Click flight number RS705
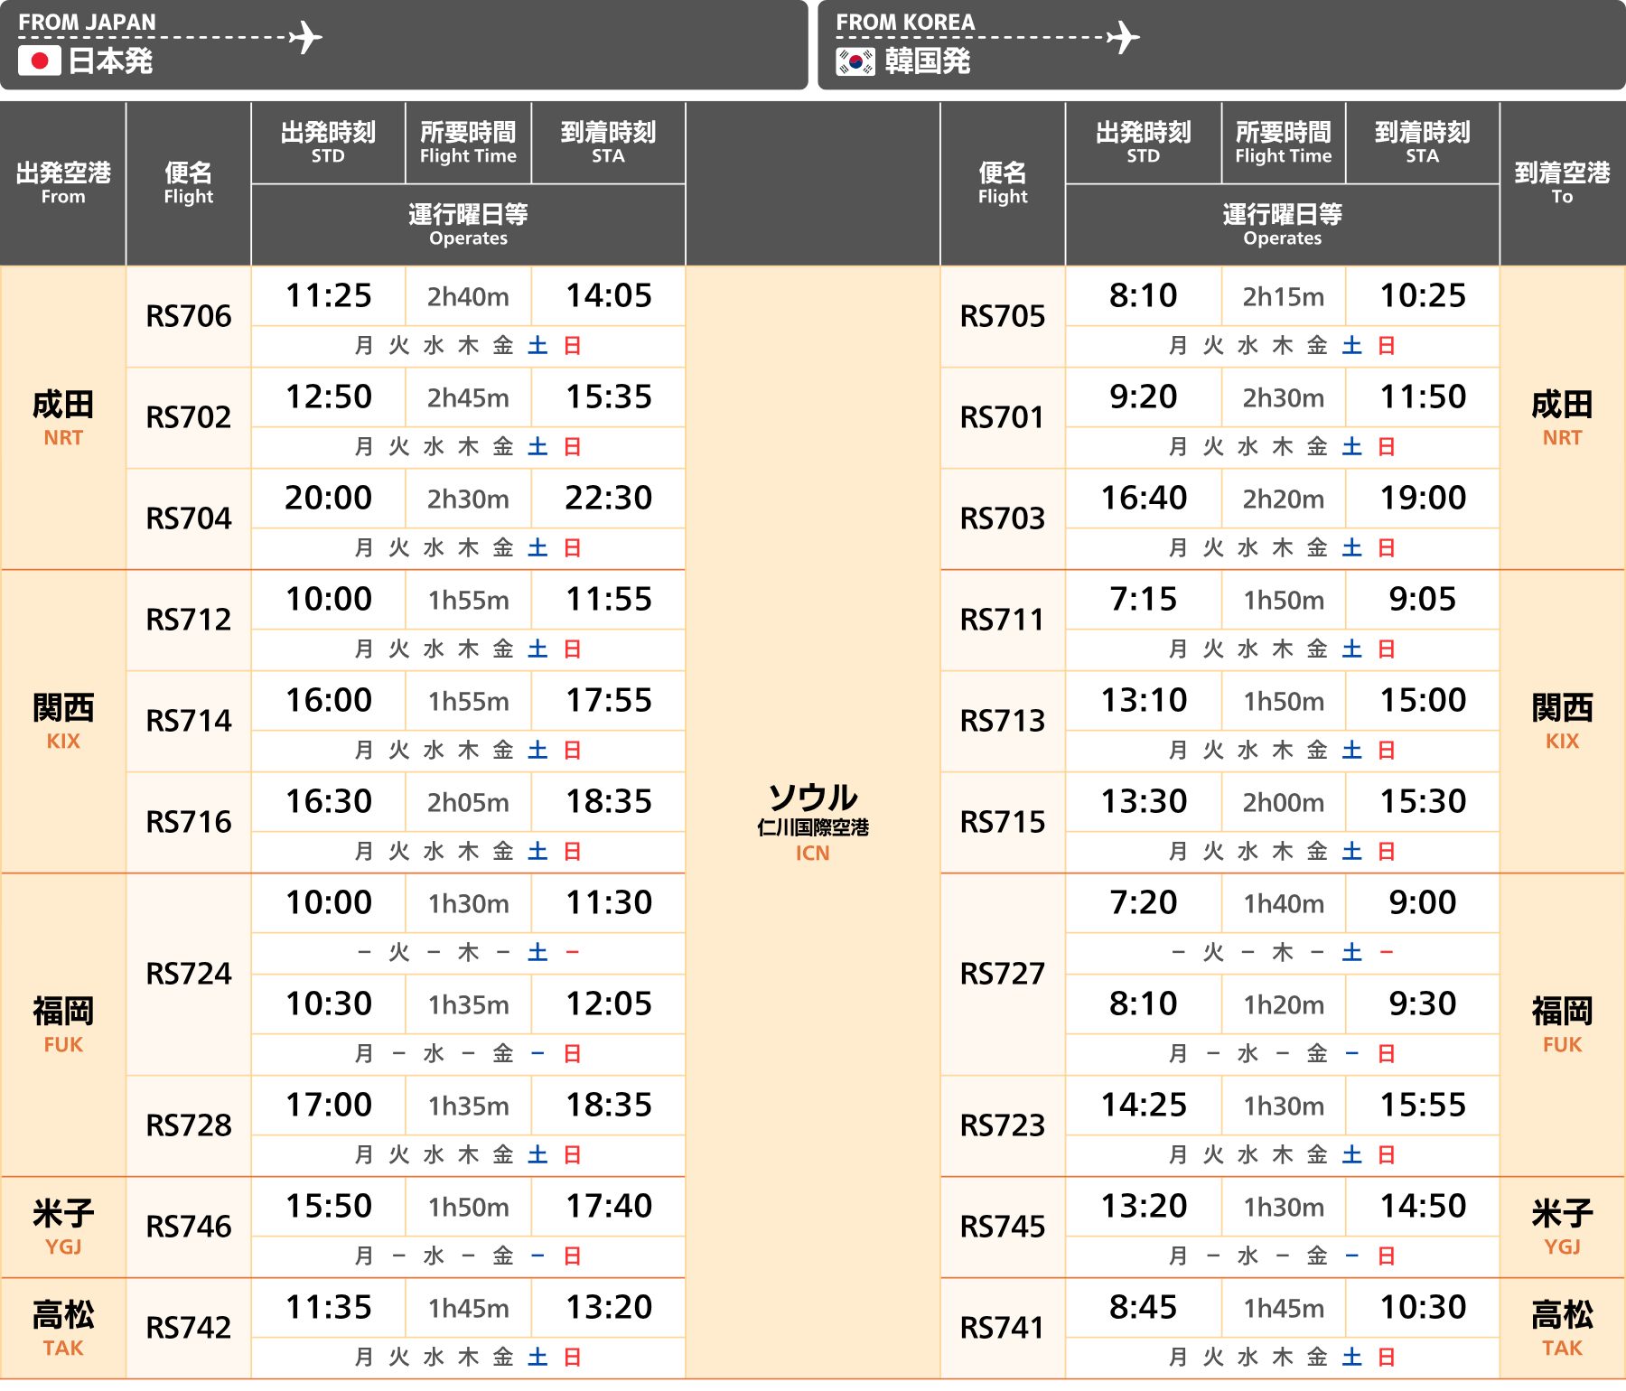Image resolution: width=1626 pixels, height=1391 pixels. click(1002, 316)
